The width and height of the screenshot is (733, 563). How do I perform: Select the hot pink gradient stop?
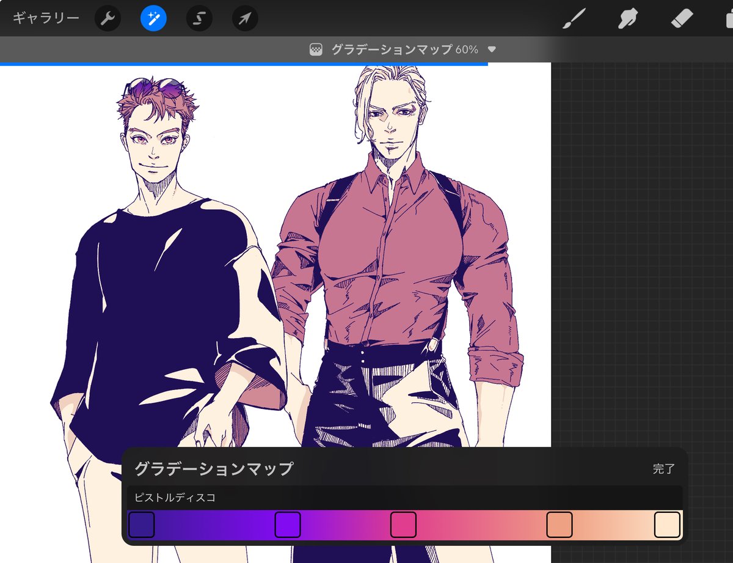[x=403, y=524]
